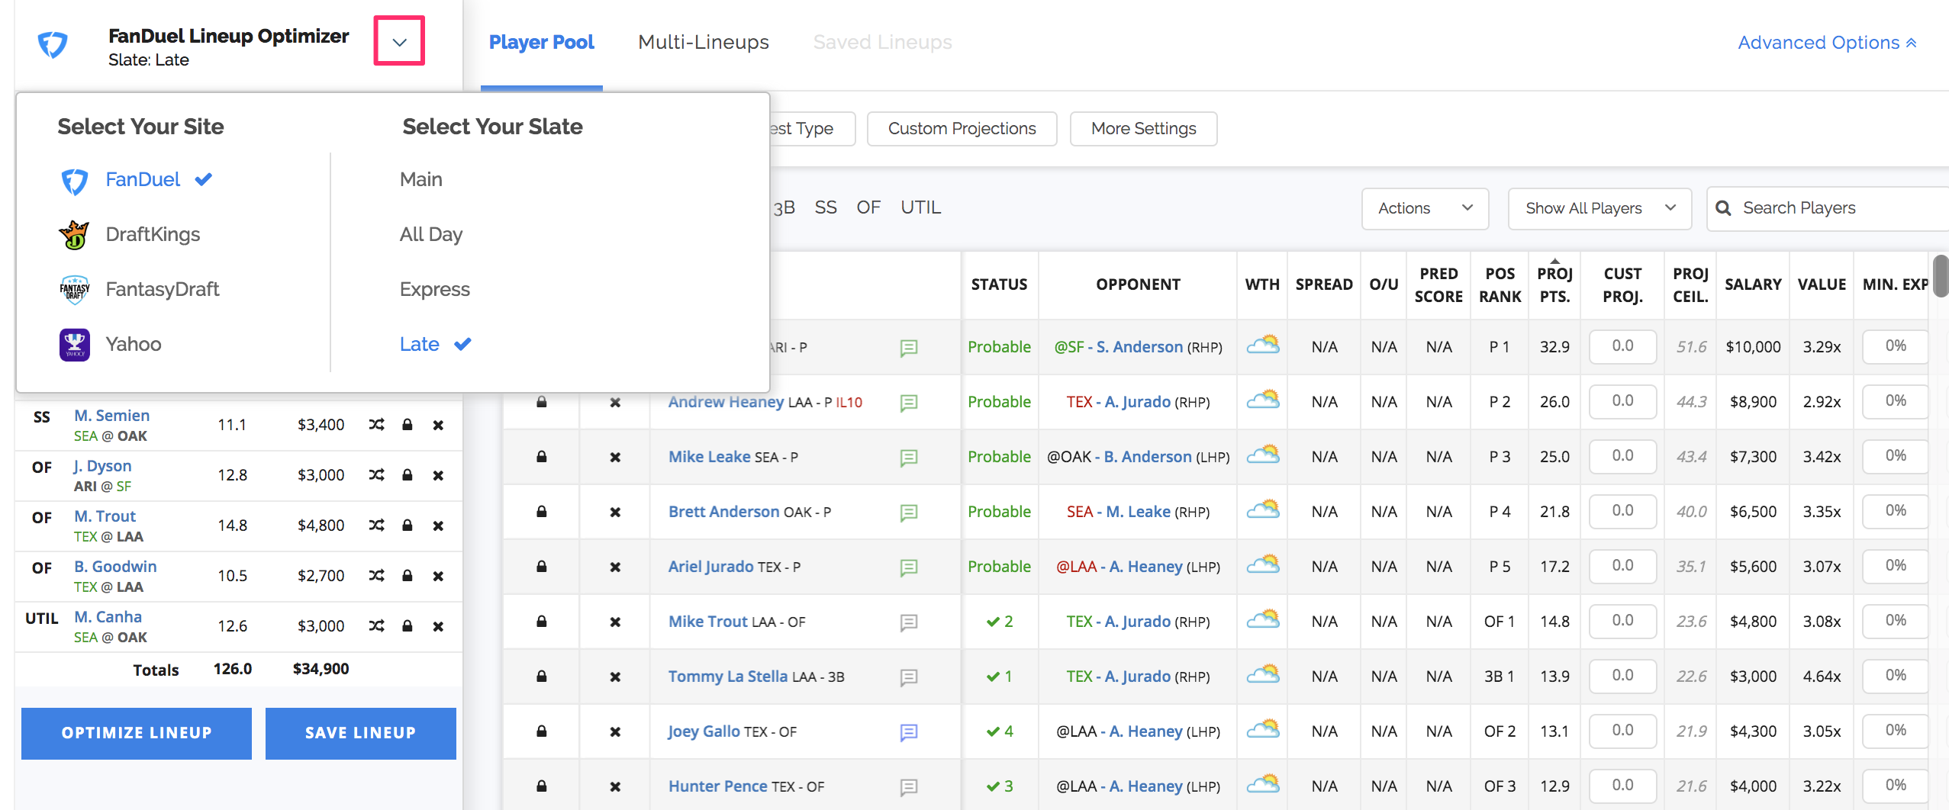
Task: Open S. Anderson opponent link
Action: pyautogui.click(x=1139, y=347)
